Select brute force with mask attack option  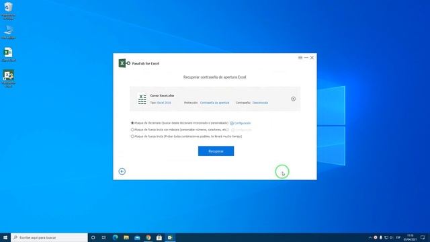132,130
